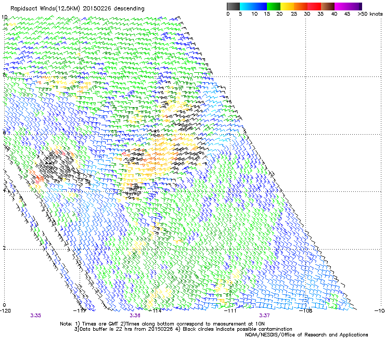The width and height of the screenshot is (385, 338).
Task: Click the blue 10-15 knots legend color
Action: coord(260,6)
